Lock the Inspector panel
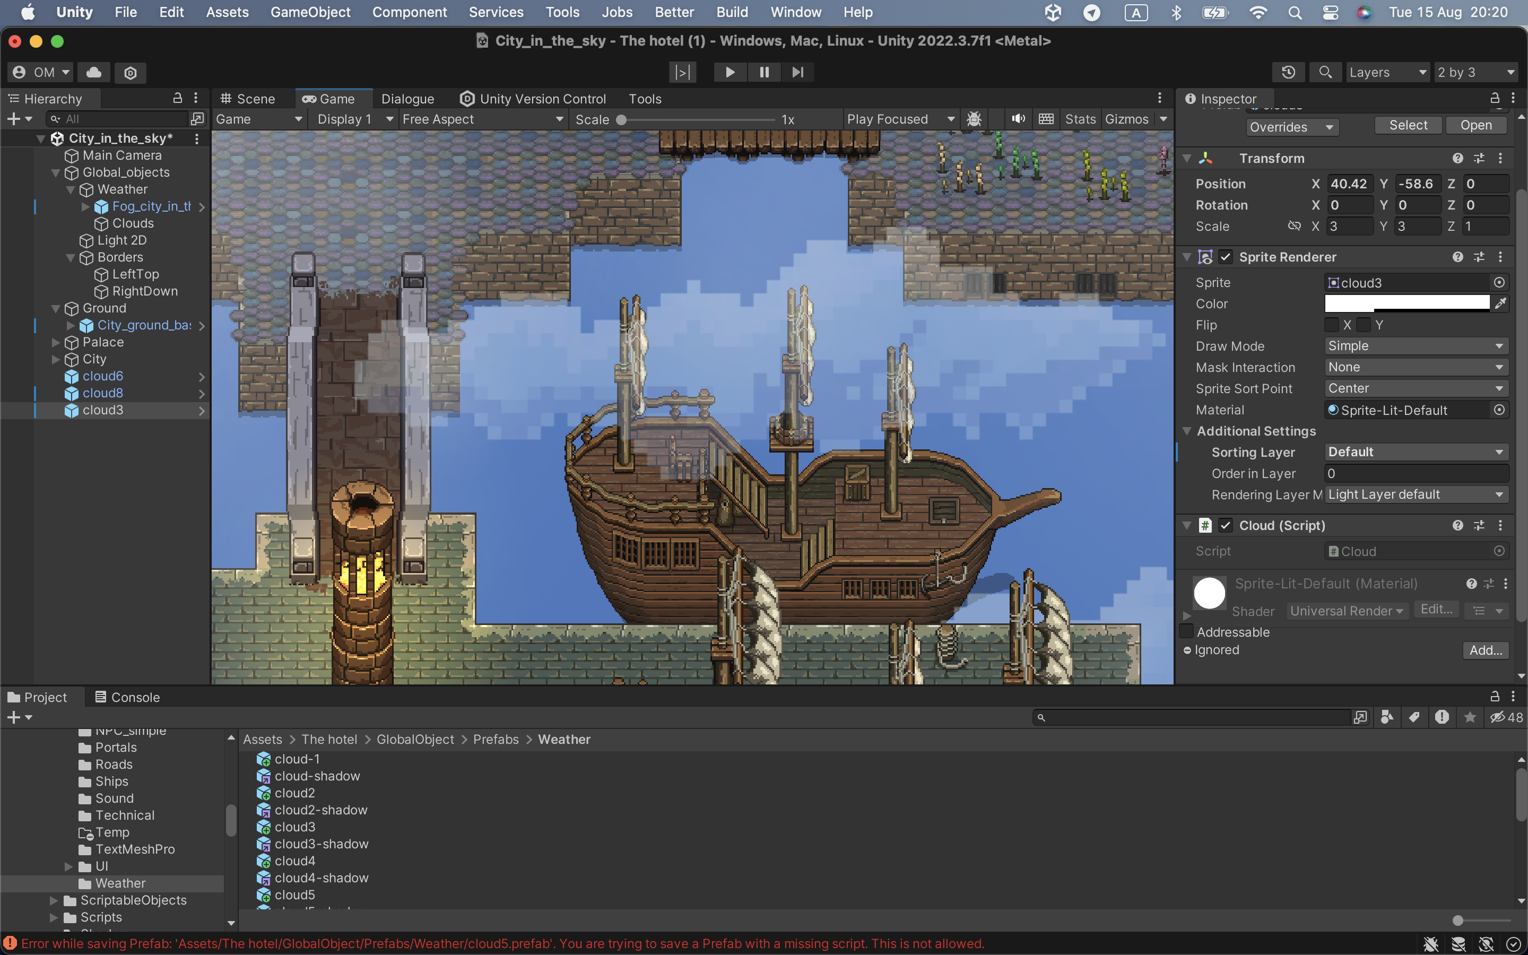 (x=1495, y=99)
